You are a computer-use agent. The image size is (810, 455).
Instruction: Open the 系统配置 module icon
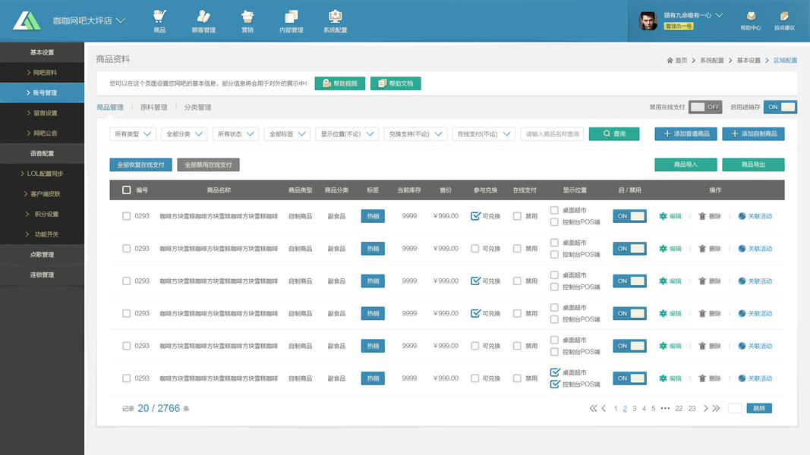coord(336,21)
